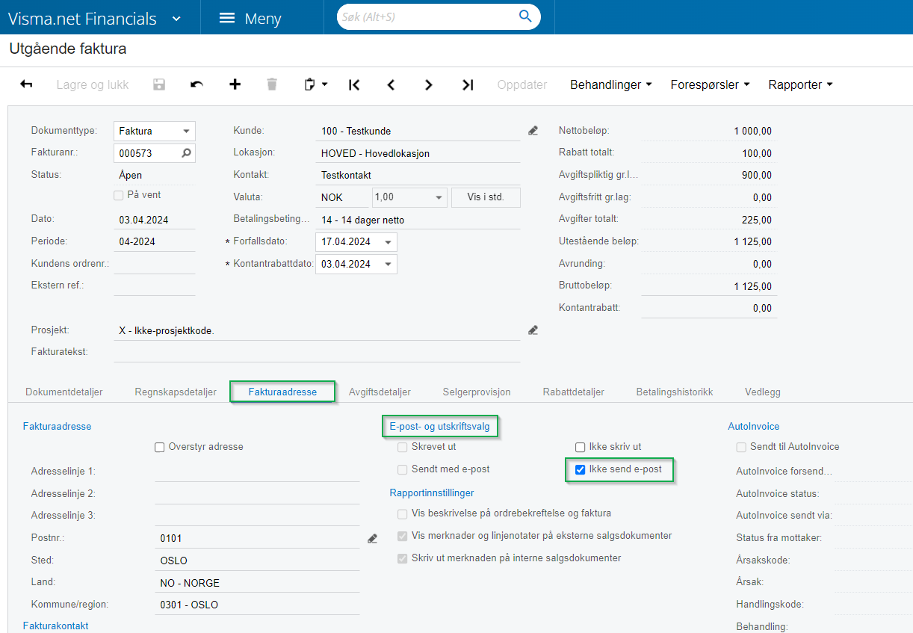Viewport: 913px width, 633px height.
Task: Add new invoice with plus icon
Action: click(x=235, y=84)
